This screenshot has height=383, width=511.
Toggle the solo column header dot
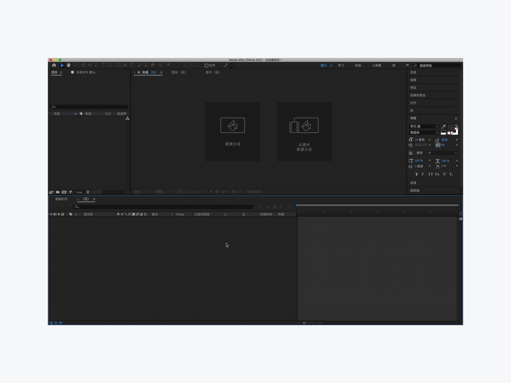[x=59, y=214]
